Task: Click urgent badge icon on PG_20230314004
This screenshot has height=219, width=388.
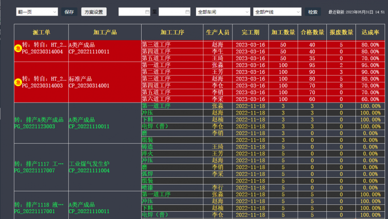Action: 18,48
